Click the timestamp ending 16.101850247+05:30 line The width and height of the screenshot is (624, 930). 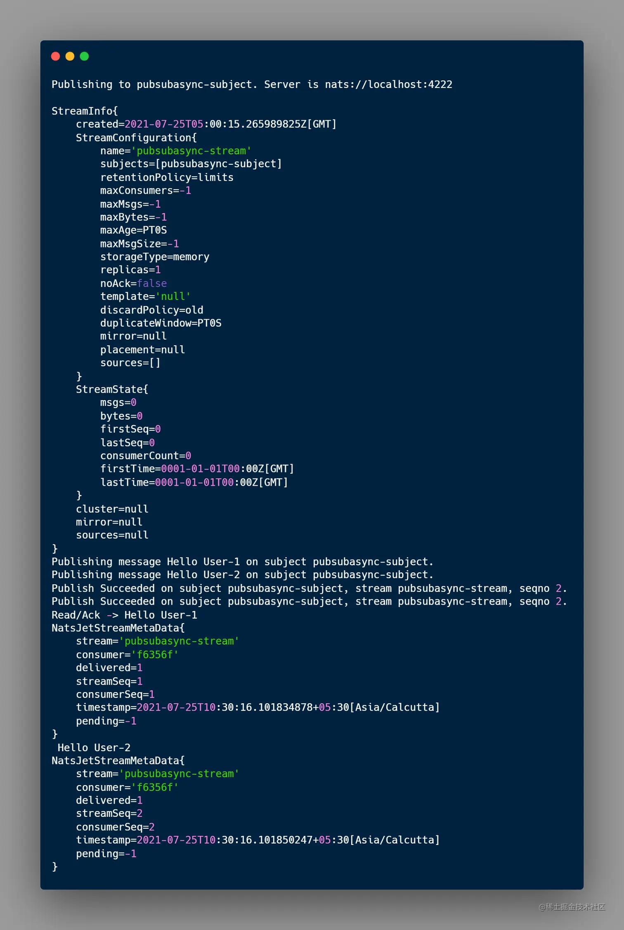click(x=258, y=840)
